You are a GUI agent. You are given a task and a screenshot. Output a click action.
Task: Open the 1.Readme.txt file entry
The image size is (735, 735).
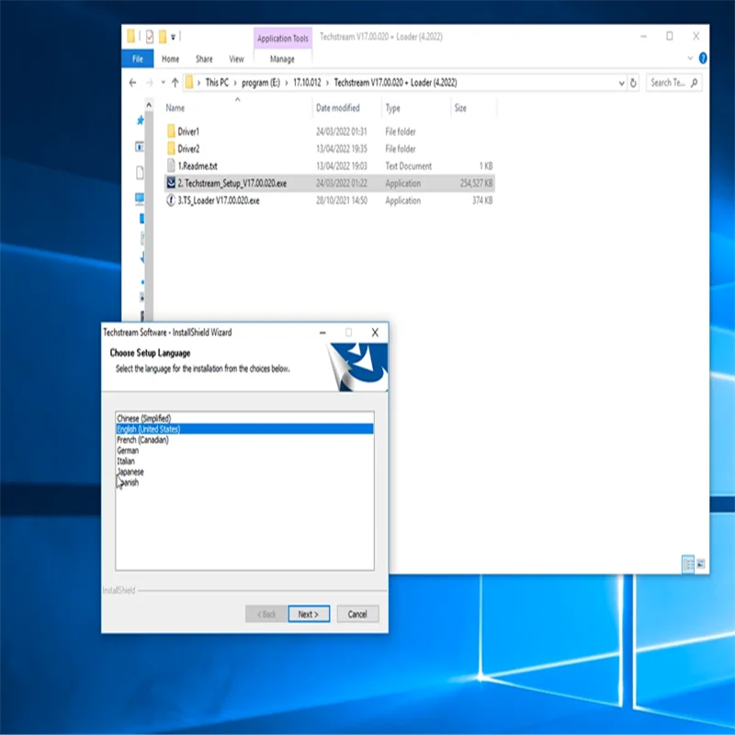tap(198, 166)
